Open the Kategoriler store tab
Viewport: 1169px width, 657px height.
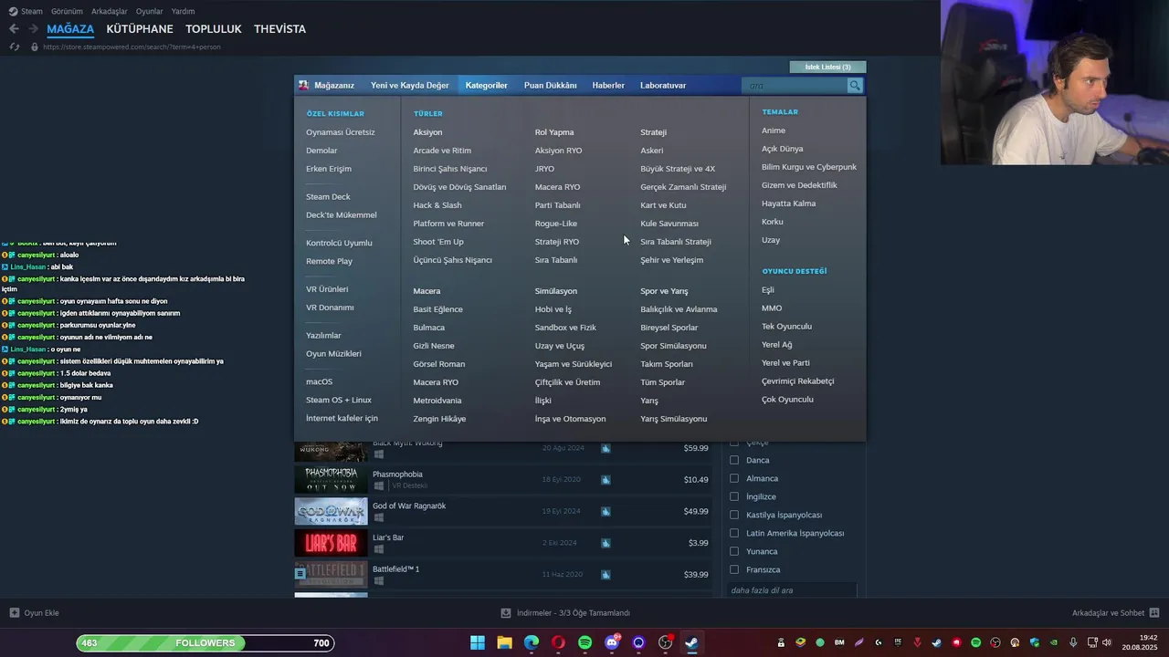tap(486, 85)
